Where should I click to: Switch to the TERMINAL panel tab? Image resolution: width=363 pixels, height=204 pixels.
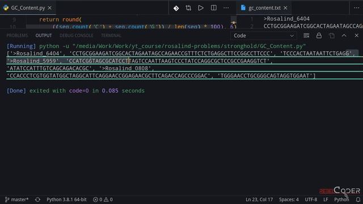(111, 35)
